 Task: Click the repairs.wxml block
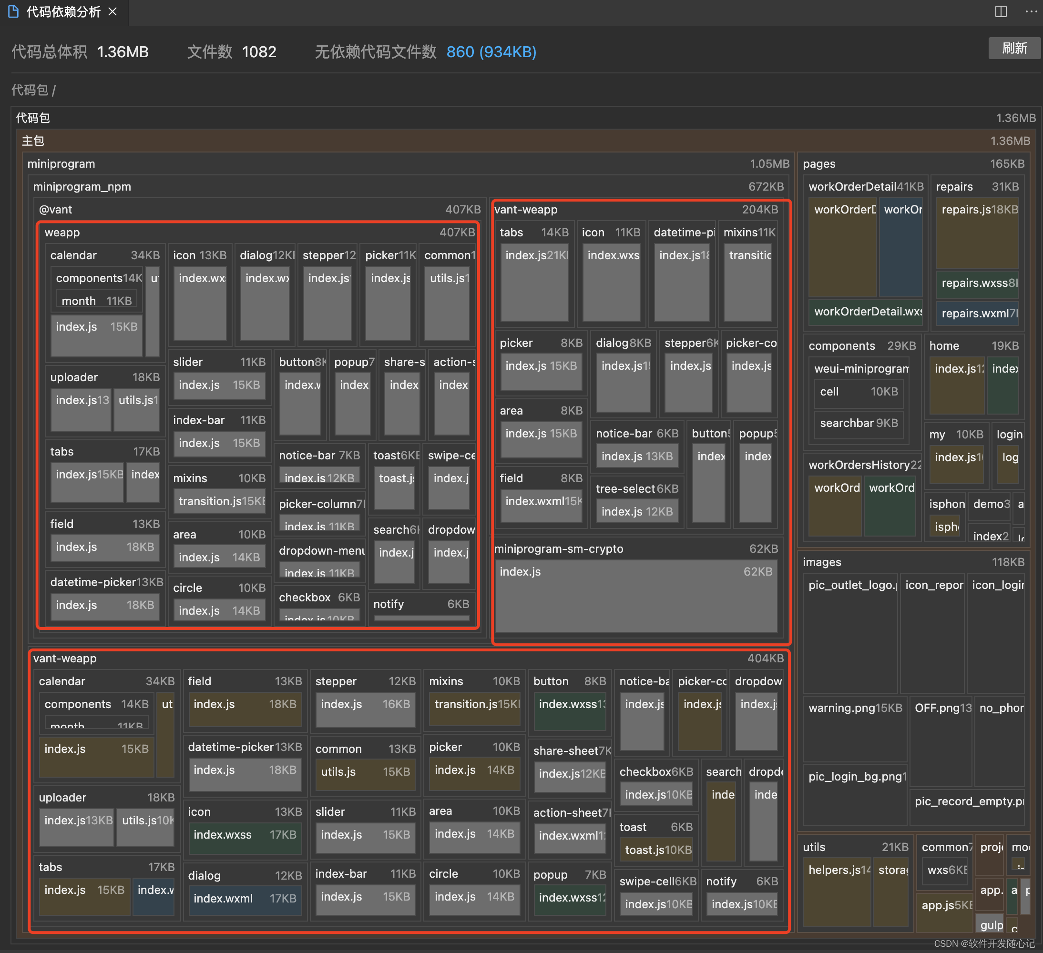click(x=978, y=314)
